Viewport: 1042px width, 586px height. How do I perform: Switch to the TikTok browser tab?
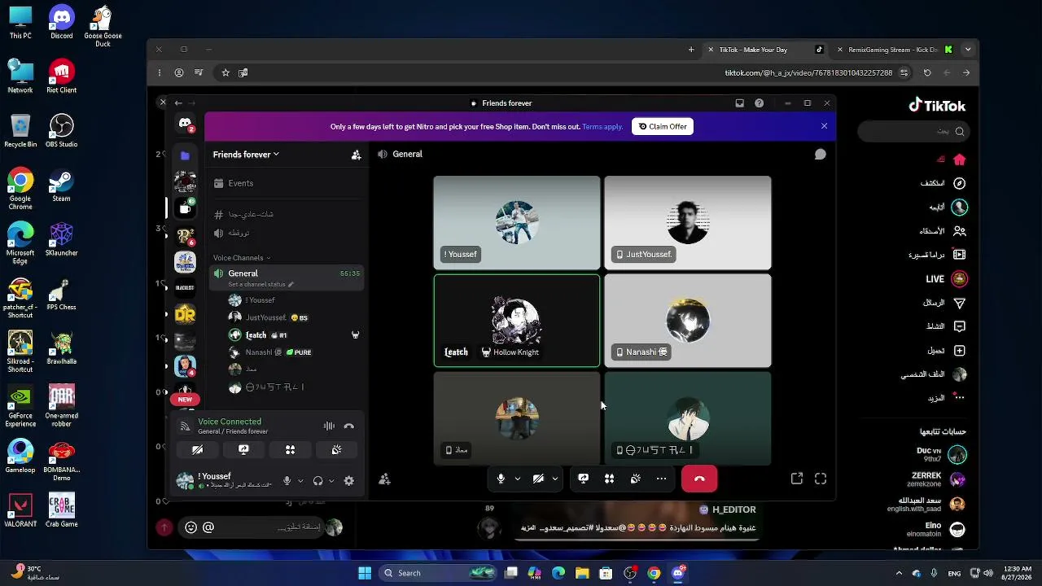tap(764, 50)
